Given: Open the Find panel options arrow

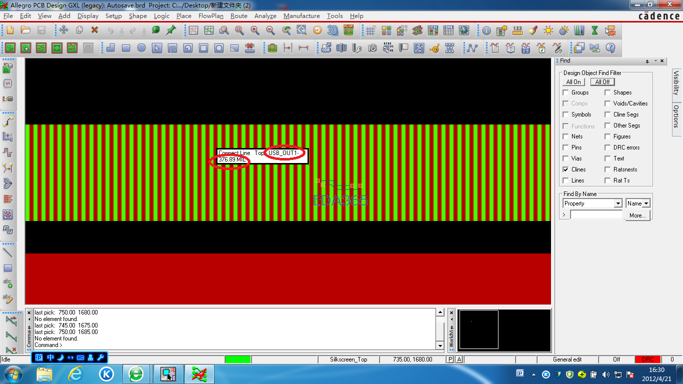Looking at the screenshot, I should tap(655, 61).
